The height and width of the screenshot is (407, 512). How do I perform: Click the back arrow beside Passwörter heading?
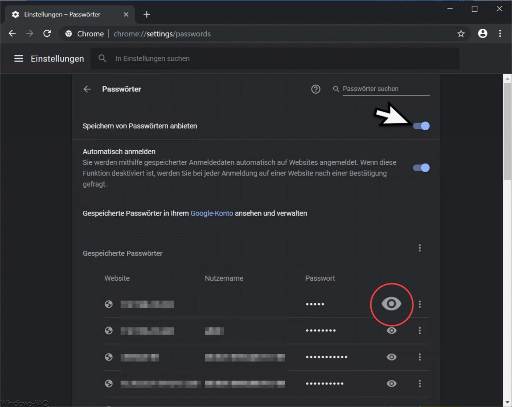point(87,89)
